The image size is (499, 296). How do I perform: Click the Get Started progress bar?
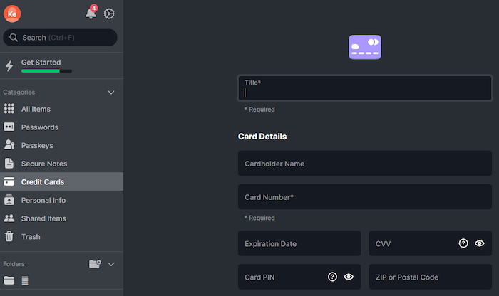click(x=46, y=71)
